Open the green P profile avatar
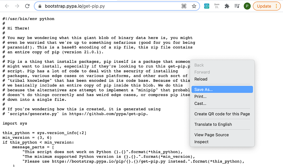 point(247,6)
